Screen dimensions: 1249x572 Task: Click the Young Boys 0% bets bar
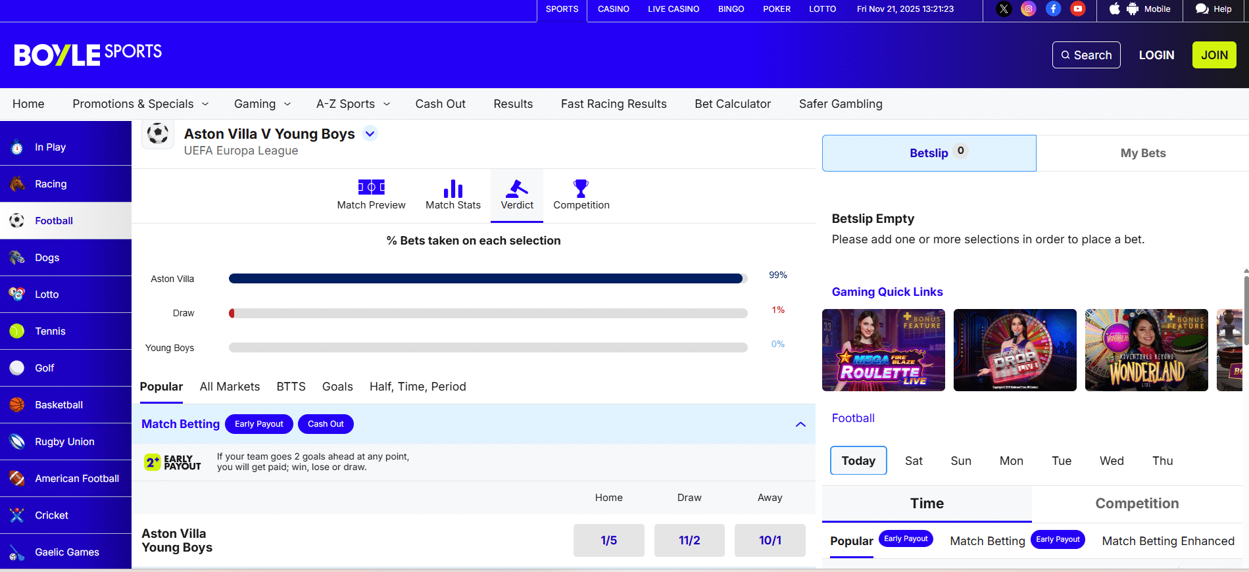pos(488,347)
